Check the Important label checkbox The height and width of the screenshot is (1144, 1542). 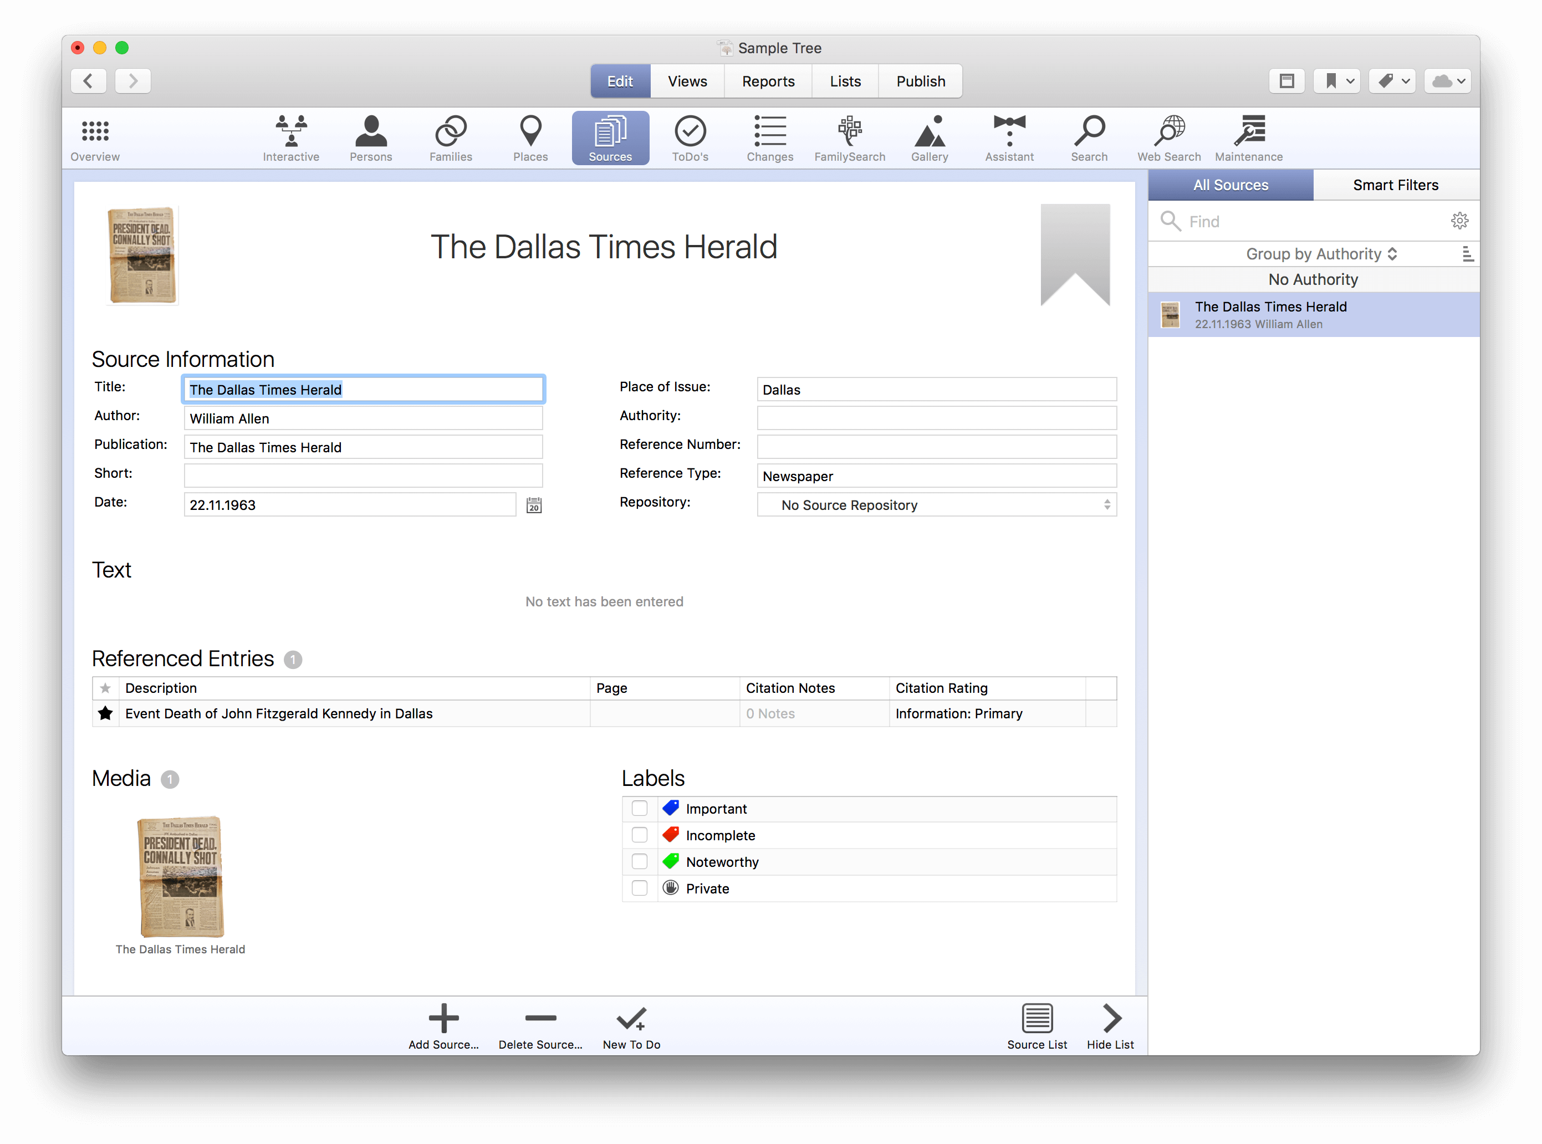click(640, 809)
